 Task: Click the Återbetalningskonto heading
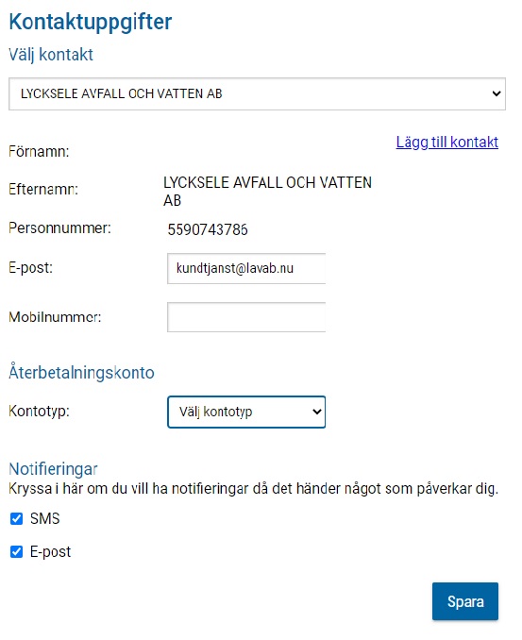[81, 372]
